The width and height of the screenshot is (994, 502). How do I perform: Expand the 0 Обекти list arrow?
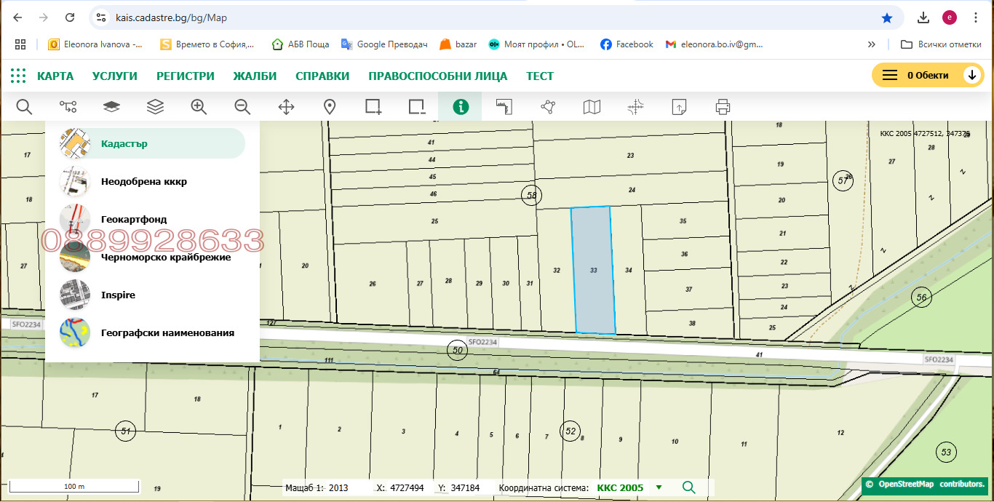coord(972,76)
